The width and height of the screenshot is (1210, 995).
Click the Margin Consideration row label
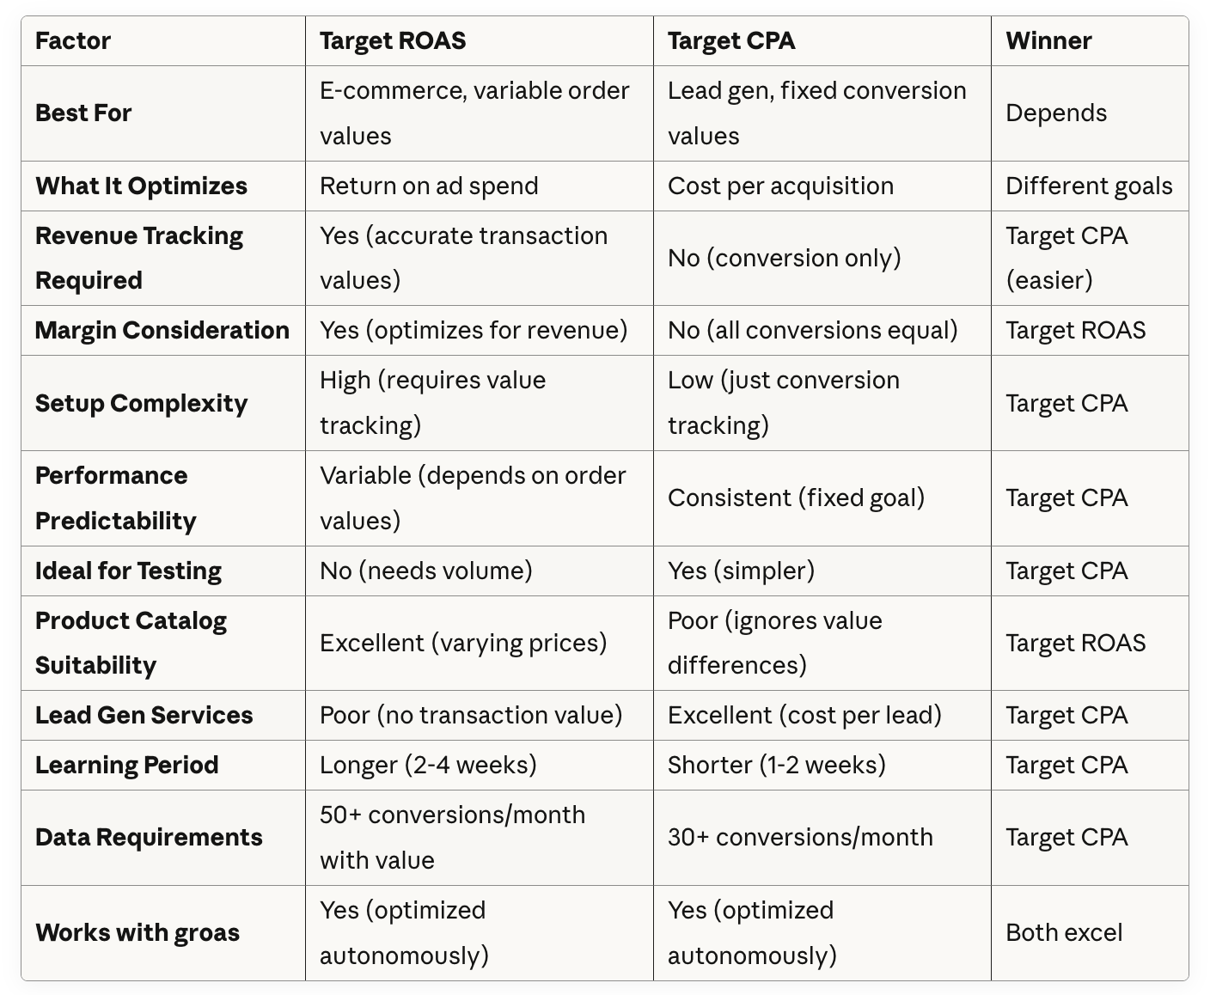(162, 330)
